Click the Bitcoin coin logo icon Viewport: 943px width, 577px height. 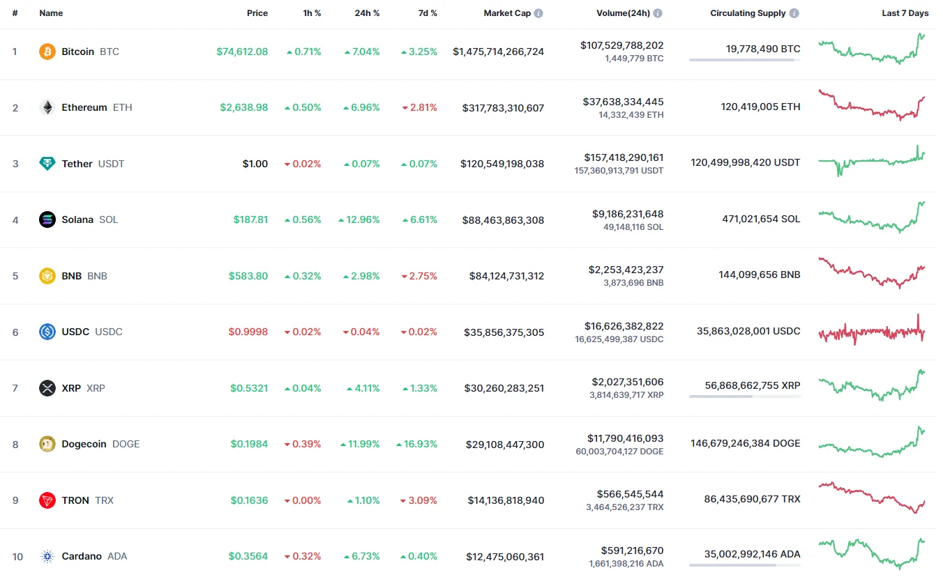[x=47, y=52]
